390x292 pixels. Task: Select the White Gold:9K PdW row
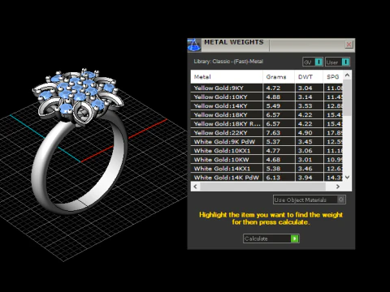(x=266, y=141)
